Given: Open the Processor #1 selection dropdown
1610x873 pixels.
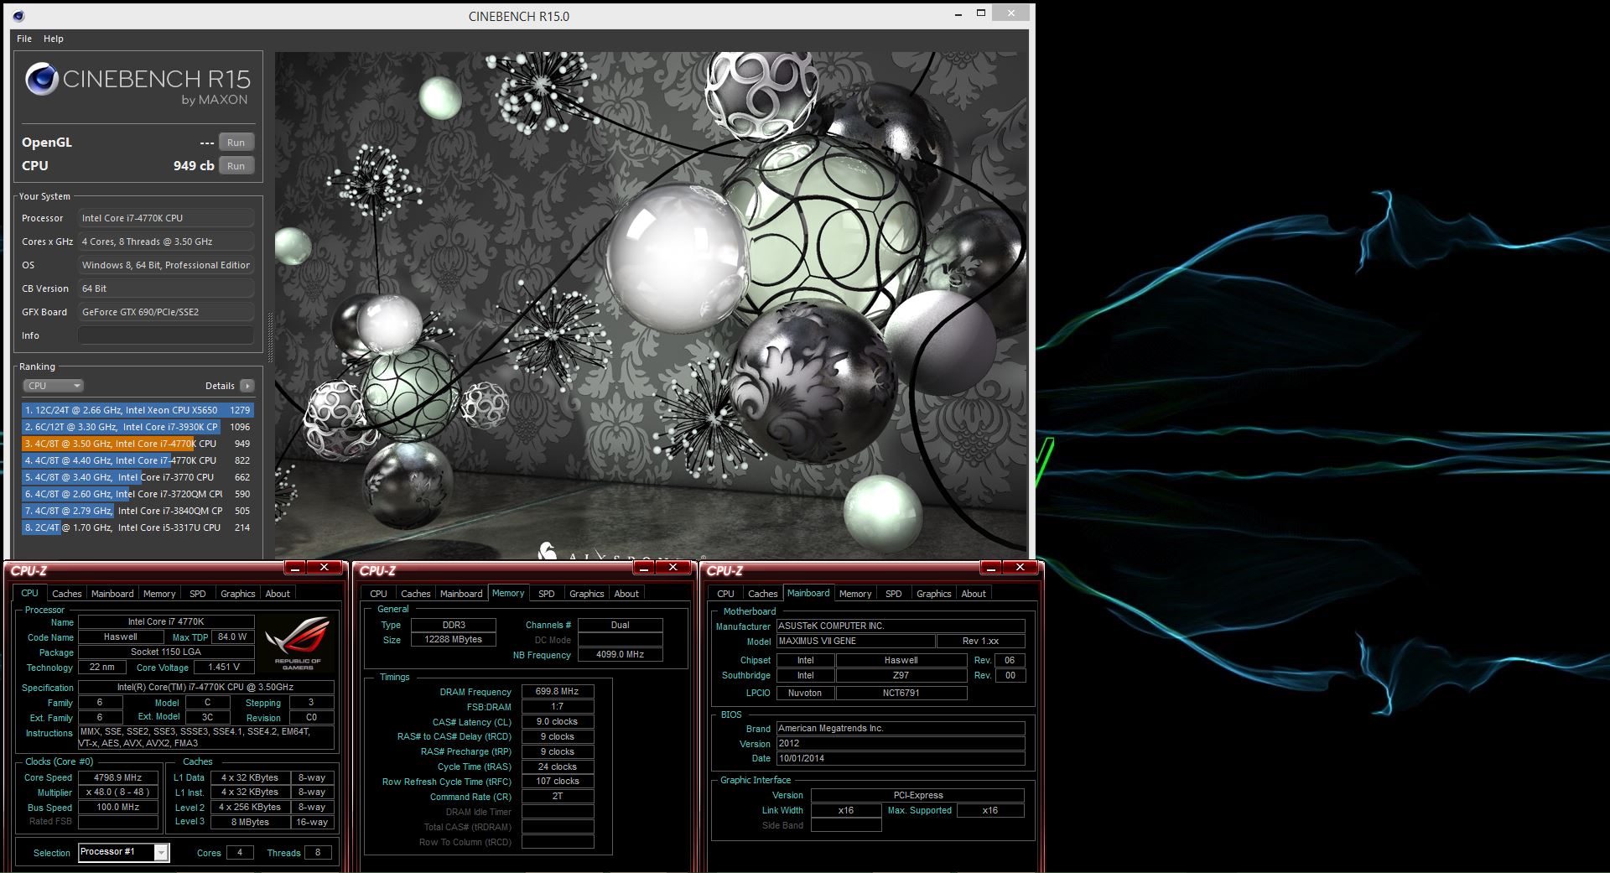Looking at the screenshot, I should (x=123, y=853).
